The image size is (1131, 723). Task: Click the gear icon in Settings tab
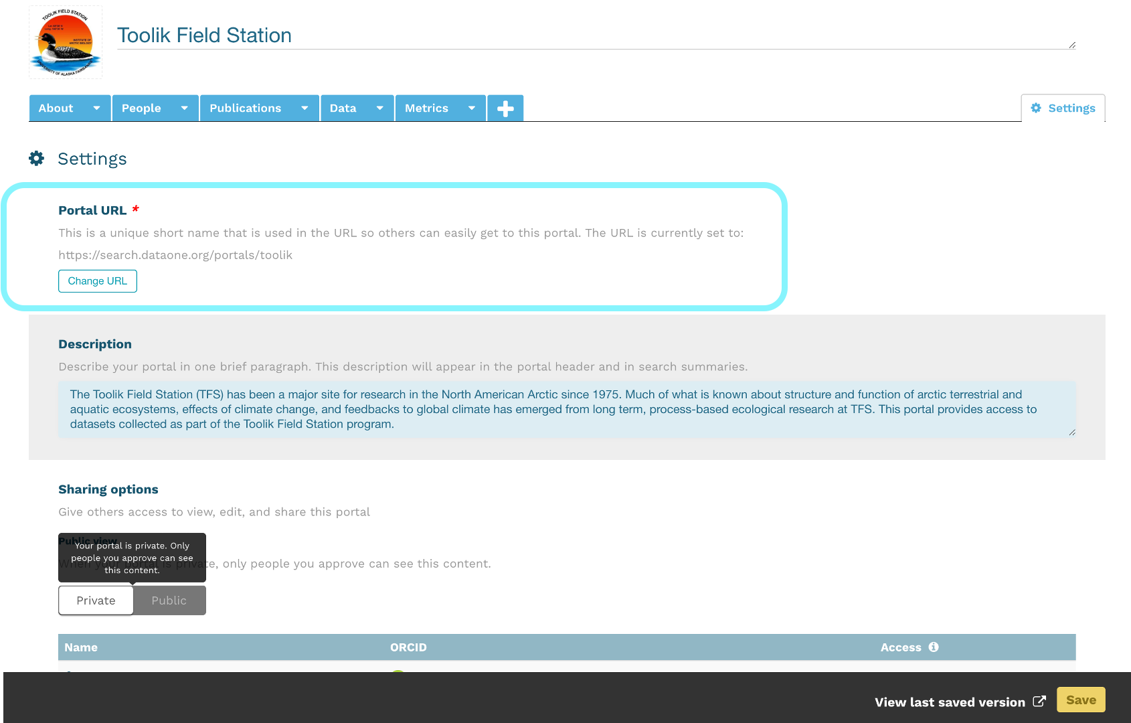point(1036,108)
